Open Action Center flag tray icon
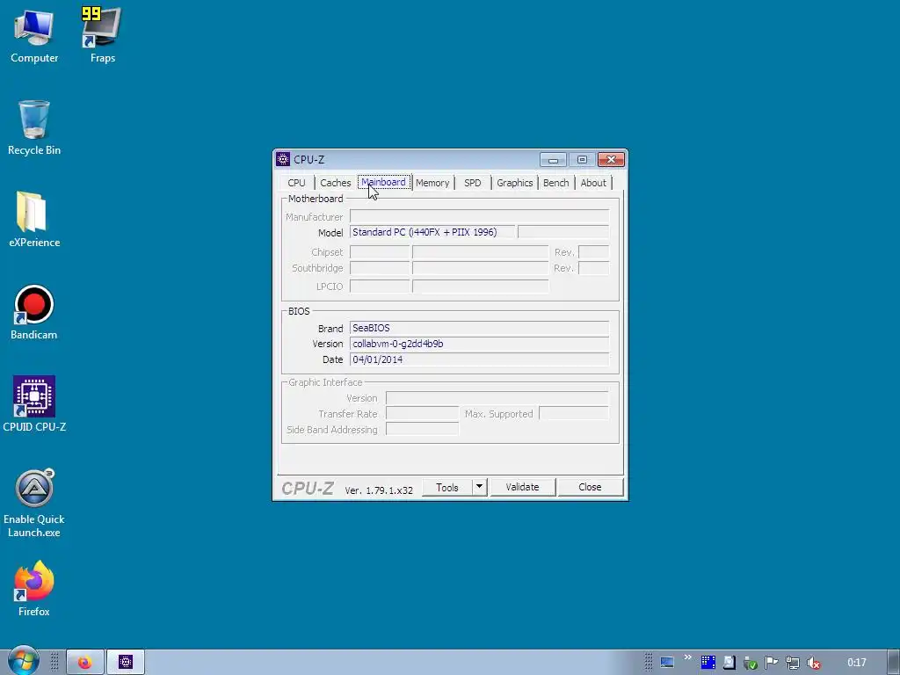Viewport: 900px width, 675px height. click(x=771, y=663)
